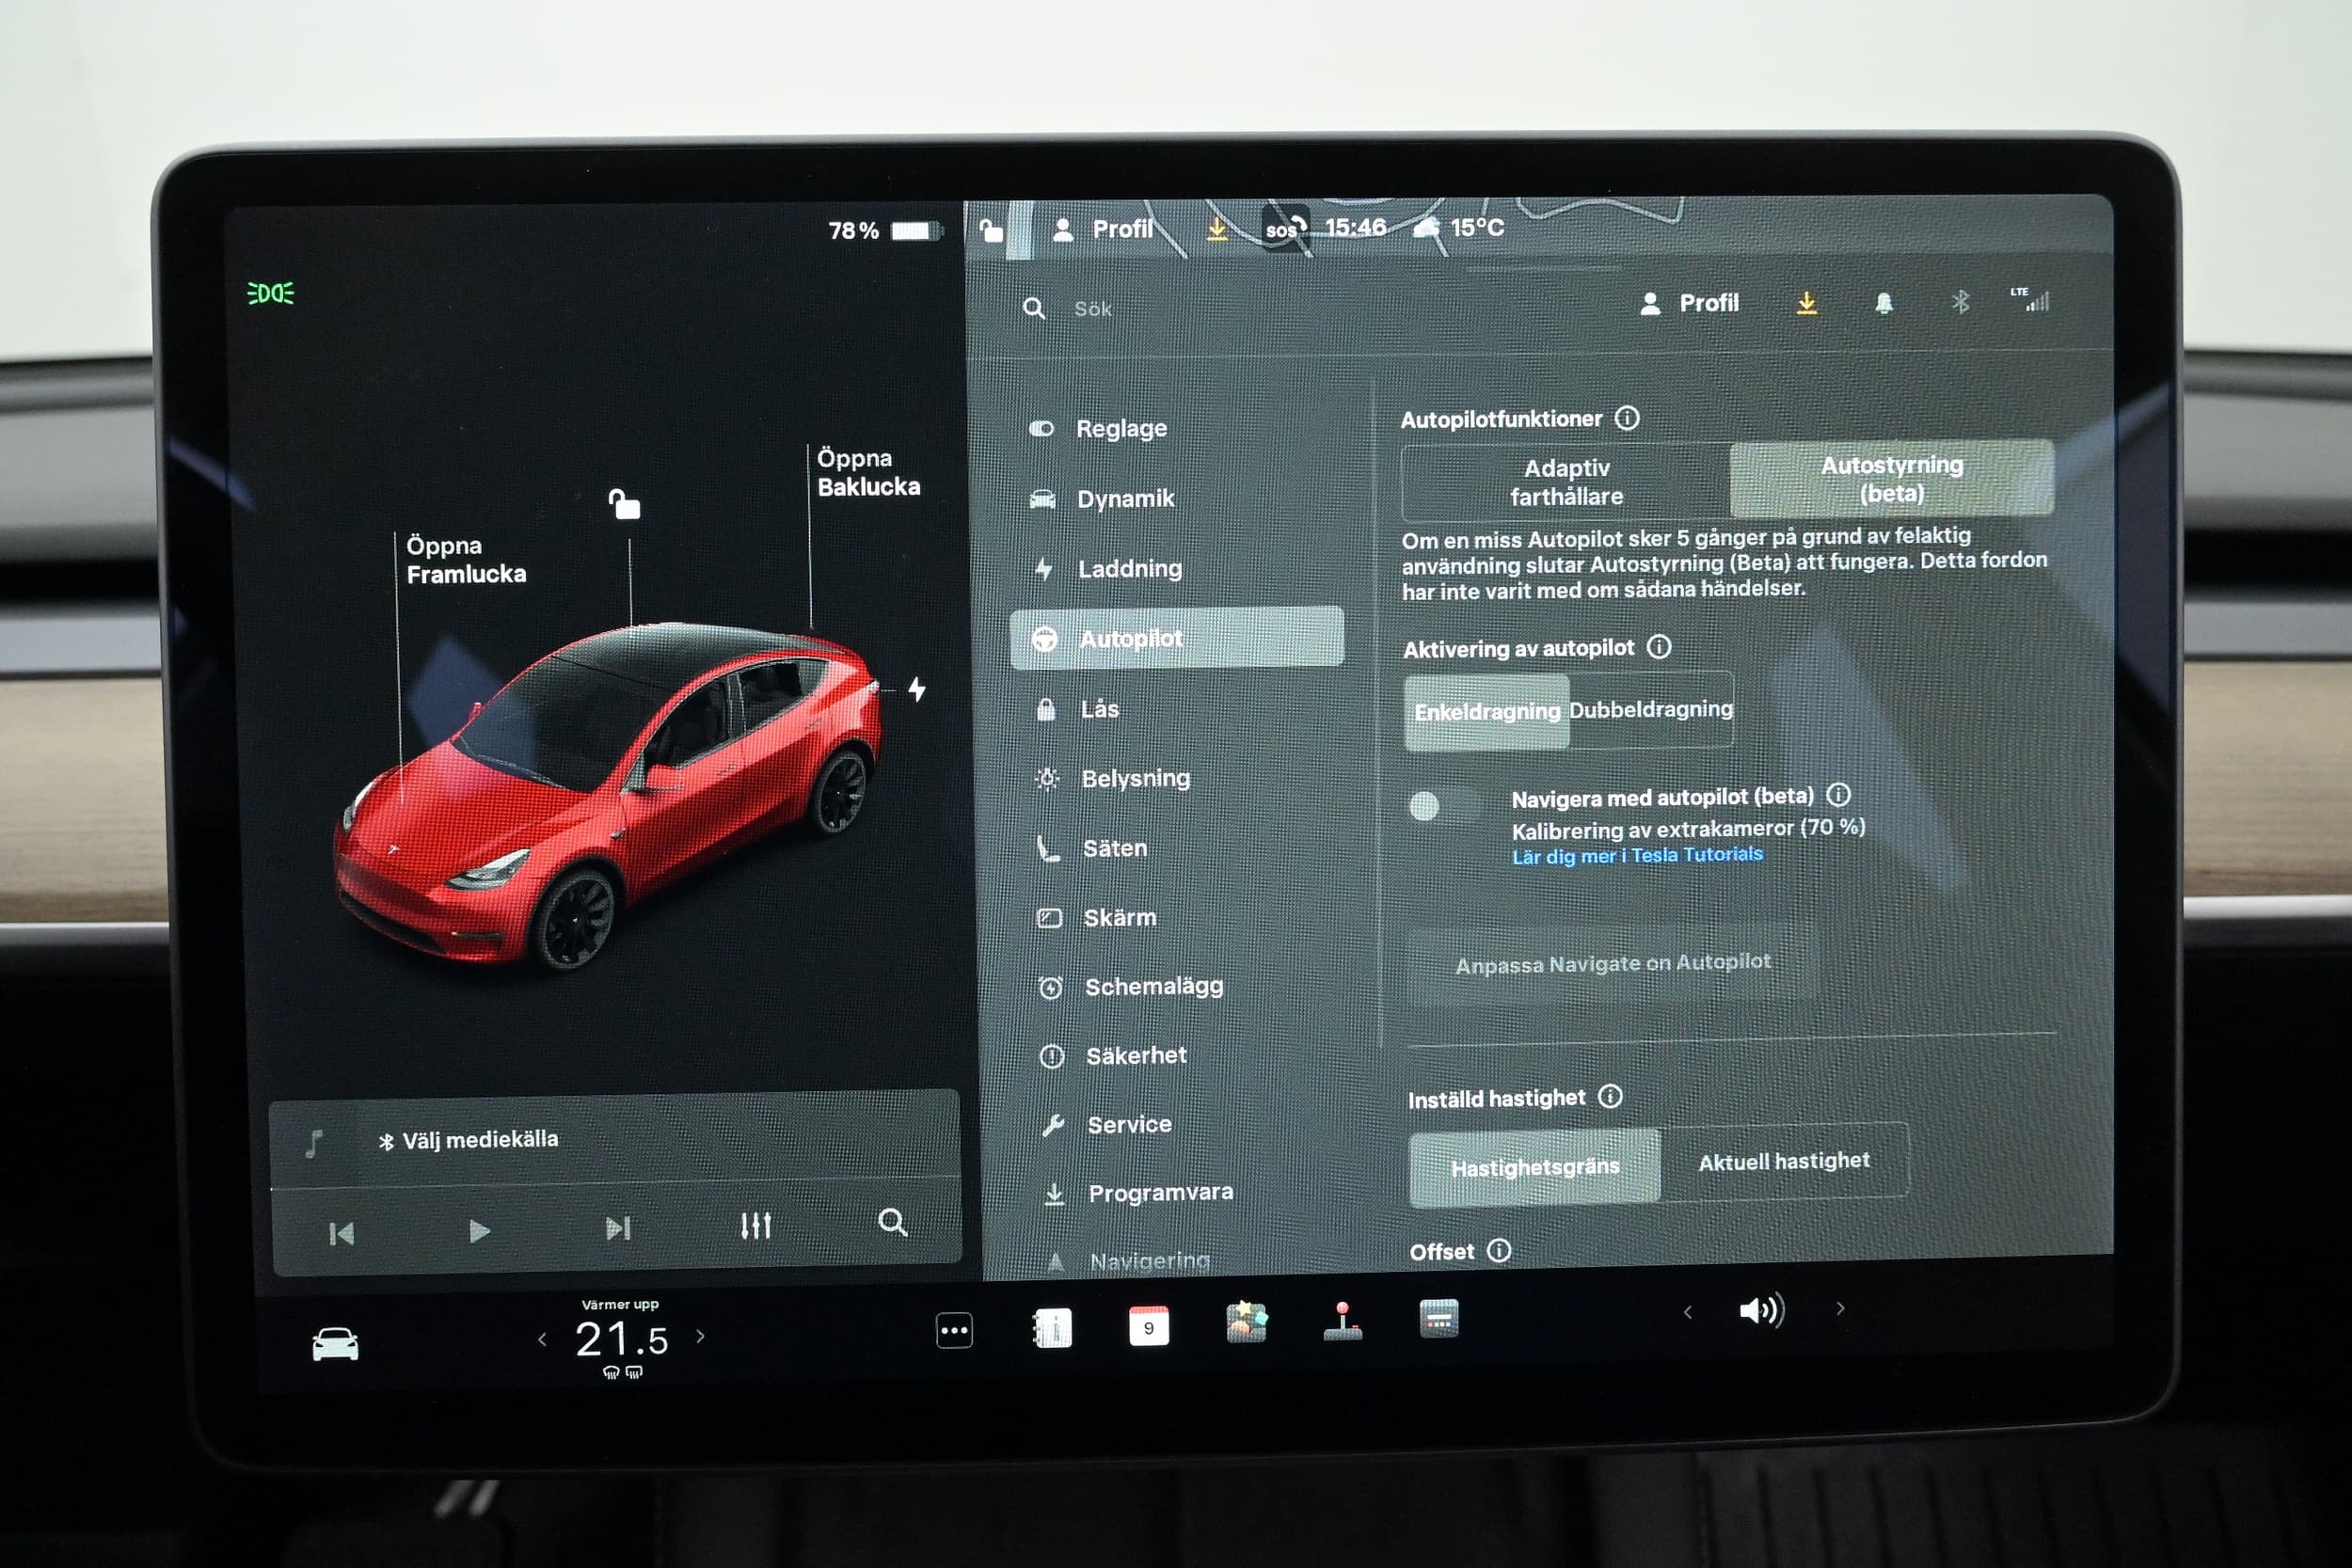Image resolution: width=2352 pixels, height=1568 pixels.
Task: Open the rear trunk via Öppna Baklucka
Action: point(868,472)
